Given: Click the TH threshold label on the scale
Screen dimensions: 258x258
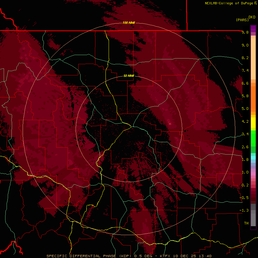Looking at the screenshot, I should point(246,223).
